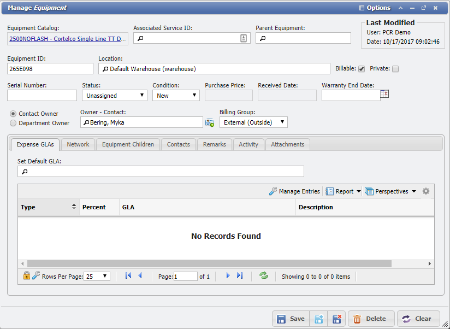Refresh the Expense GLAs grid
450x329 pixels.
coord(264,276)
